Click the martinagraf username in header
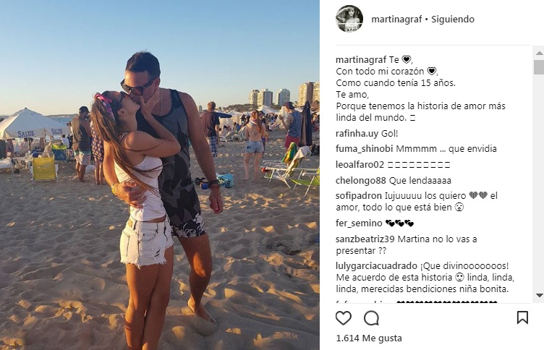The image size is (544, 350). [396, 19]
